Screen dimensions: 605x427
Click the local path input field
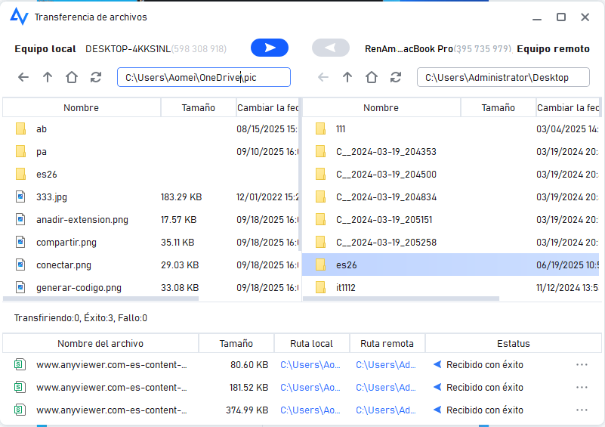(203, 77)
